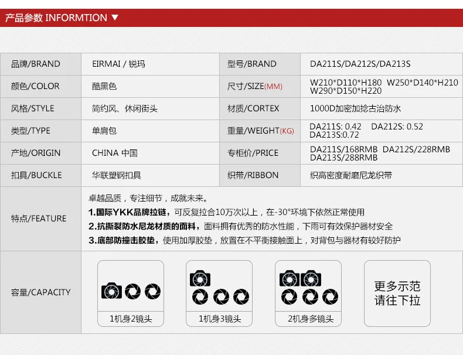Click the 材质/CORTEX label cell
This screenshot has width=463, height=355.
[260, 108]
